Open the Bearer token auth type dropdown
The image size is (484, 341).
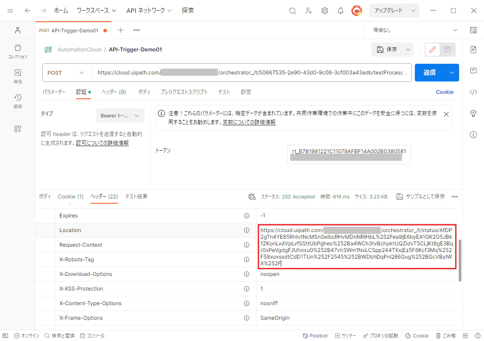tap(120, 116)
